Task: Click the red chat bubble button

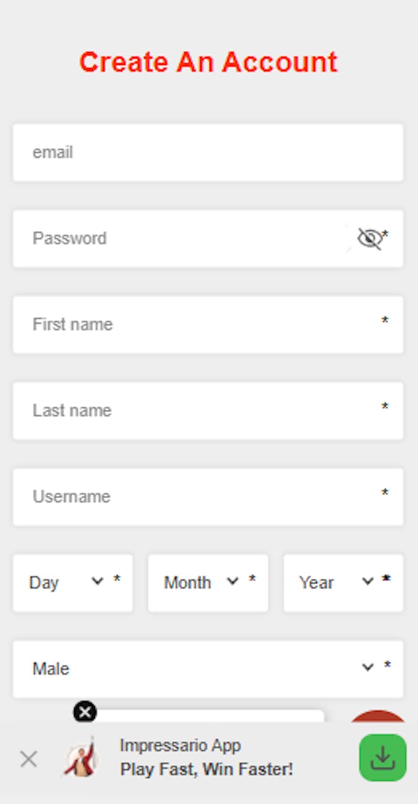Action: (x=377, y=716)
